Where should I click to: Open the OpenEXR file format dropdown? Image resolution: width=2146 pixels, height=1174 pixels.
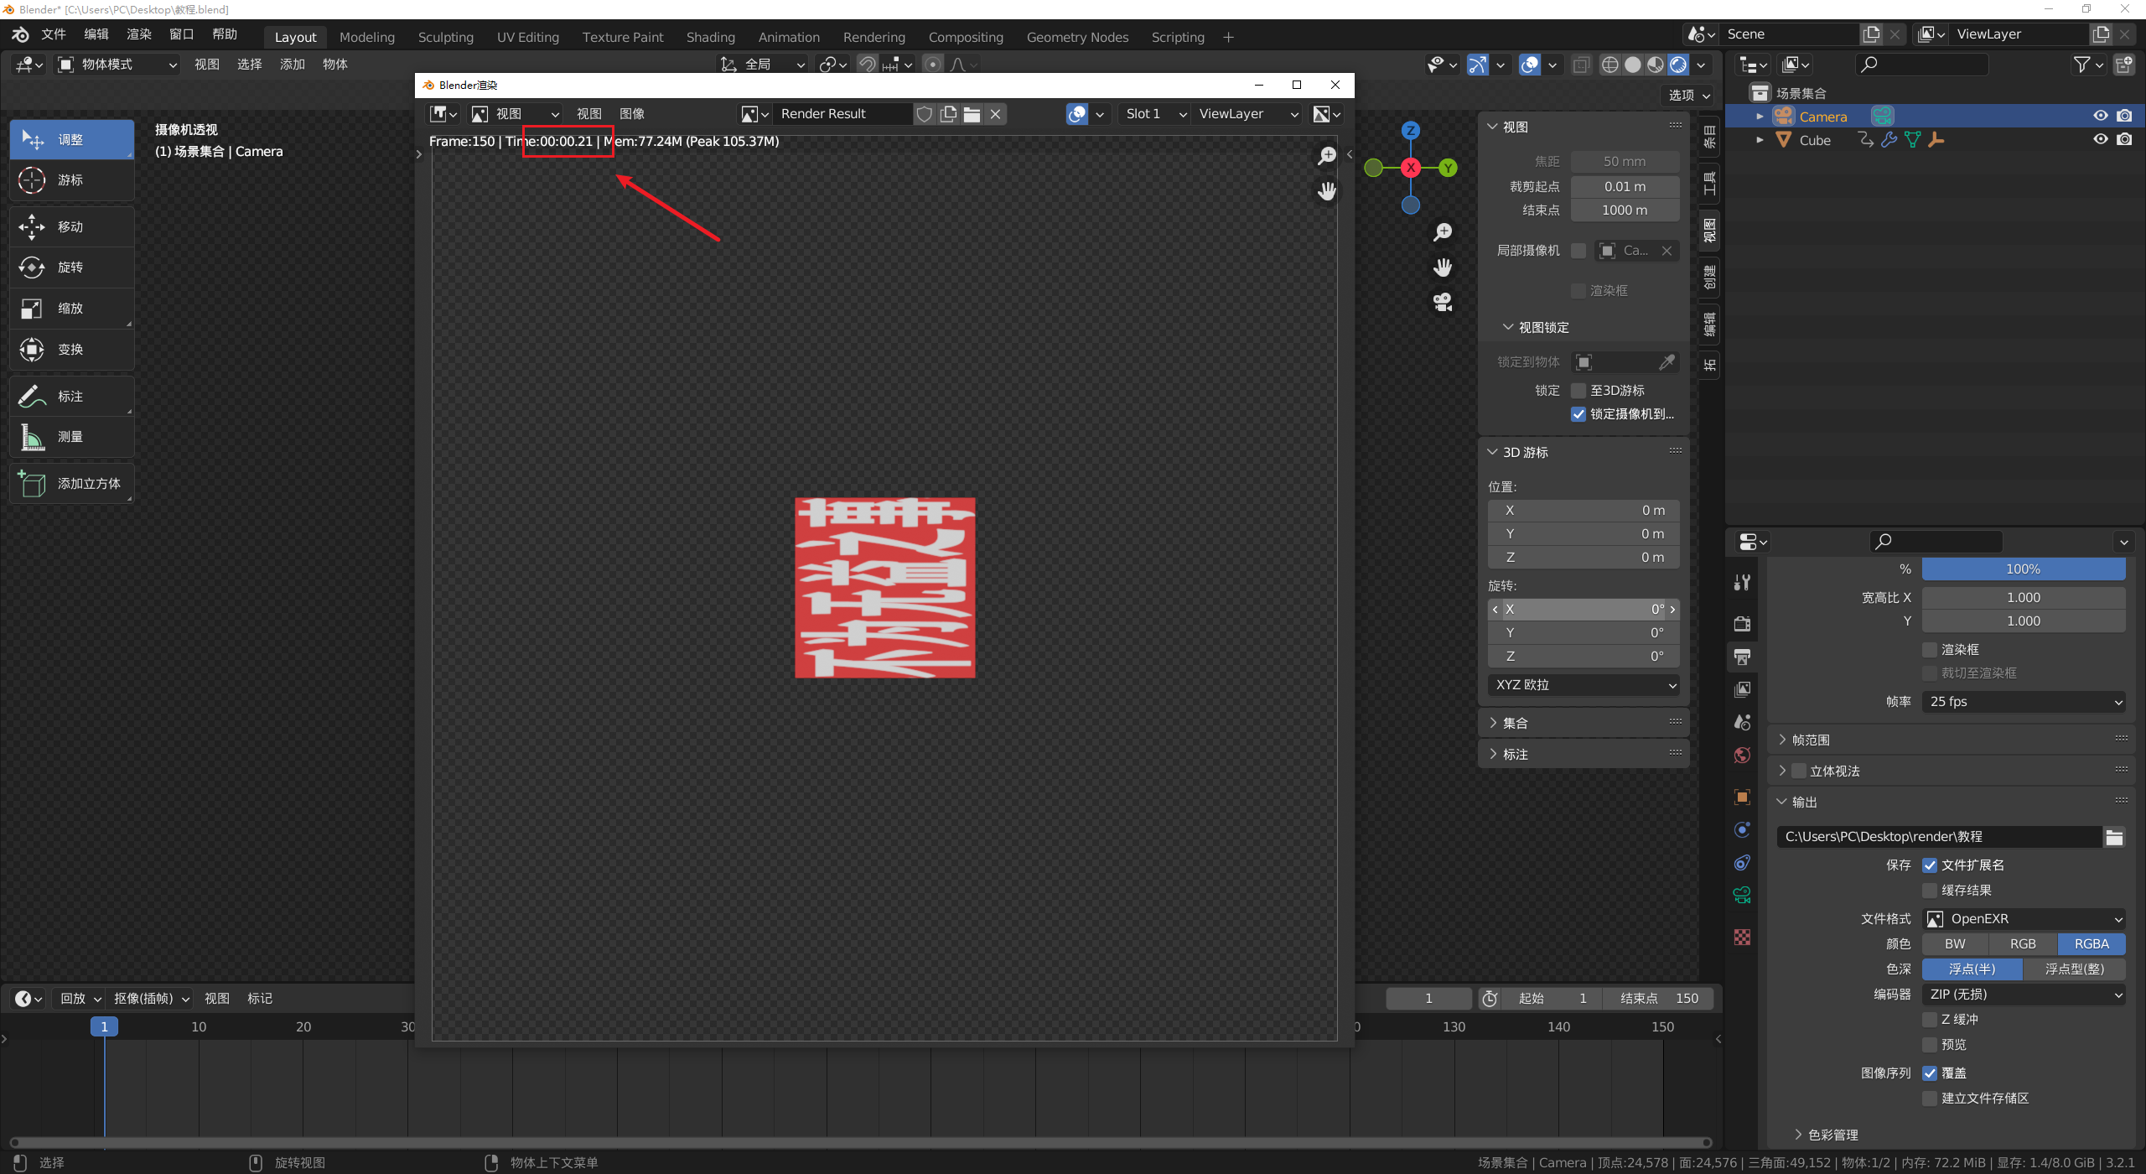2024,919
